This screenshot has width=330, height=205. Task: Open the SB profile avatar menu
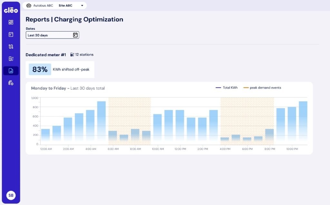pos(11,195)
